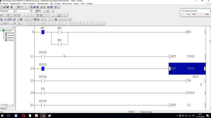Screen dimensions: 211x118
Task: Expand the Коммен tree node
Action: pos(4,35)
